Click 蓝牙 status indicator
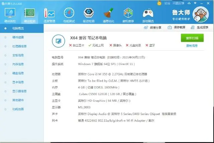The height and width of the screenshot is (143, 214). (150, 45)
